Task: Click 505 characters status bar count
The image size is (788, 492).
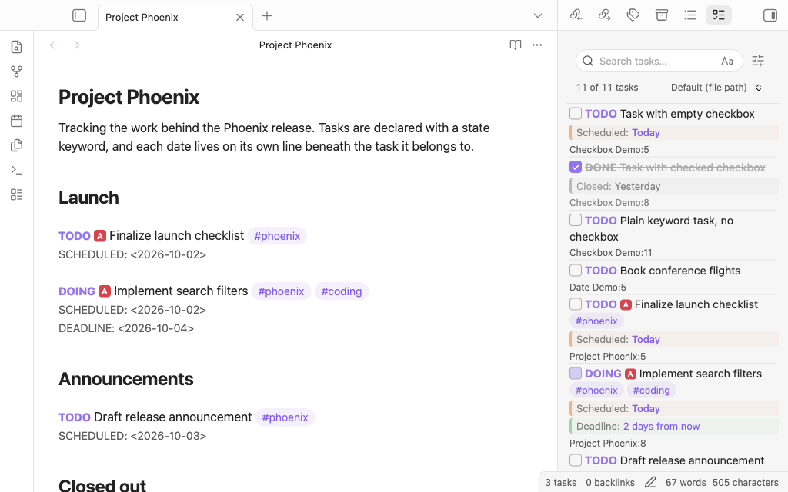Action: click(x=745, y=483)
